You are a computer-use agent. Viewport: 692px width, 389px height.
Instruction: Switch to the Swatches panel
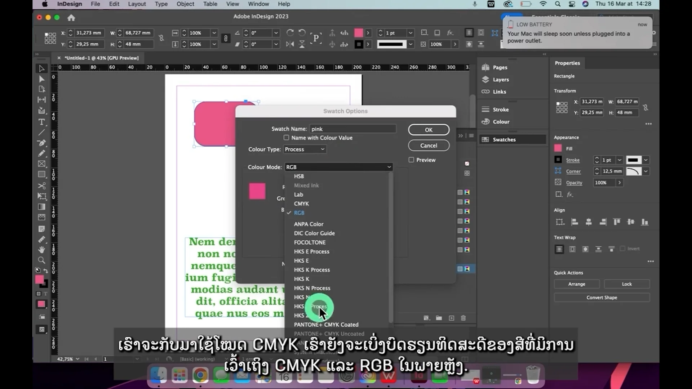504,139
